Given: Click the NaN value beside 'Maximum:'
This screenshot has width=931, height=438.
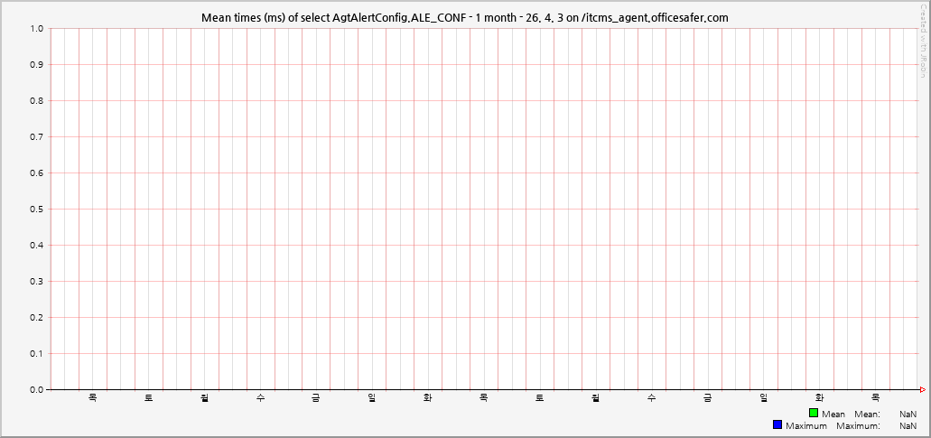Looking at the screenshot, I should pos(908,425).
